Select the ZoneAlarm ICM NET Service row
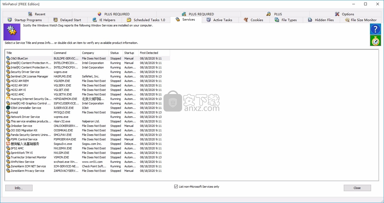 point(88,166)
